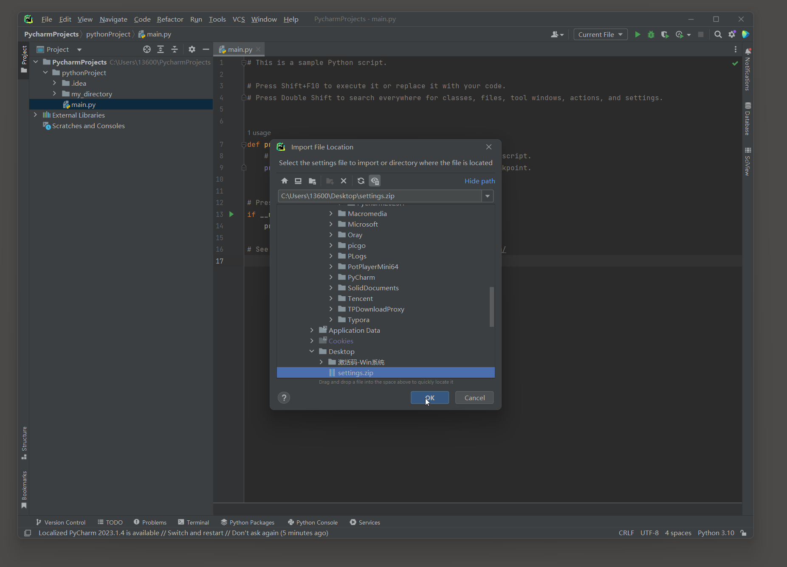Expand the .idea folder

pyautogui.click(x=54, y=83)
